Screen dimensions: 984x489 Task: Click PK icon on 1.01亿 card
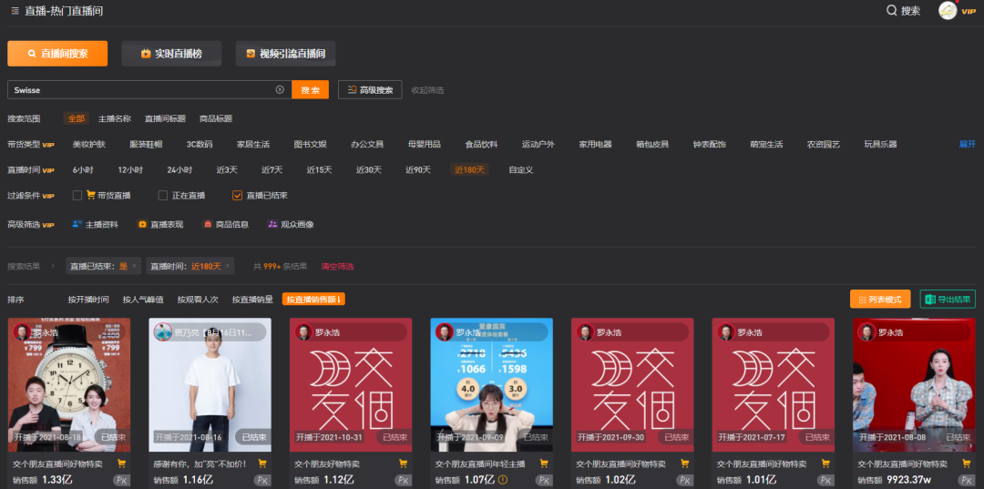point(825,480)
